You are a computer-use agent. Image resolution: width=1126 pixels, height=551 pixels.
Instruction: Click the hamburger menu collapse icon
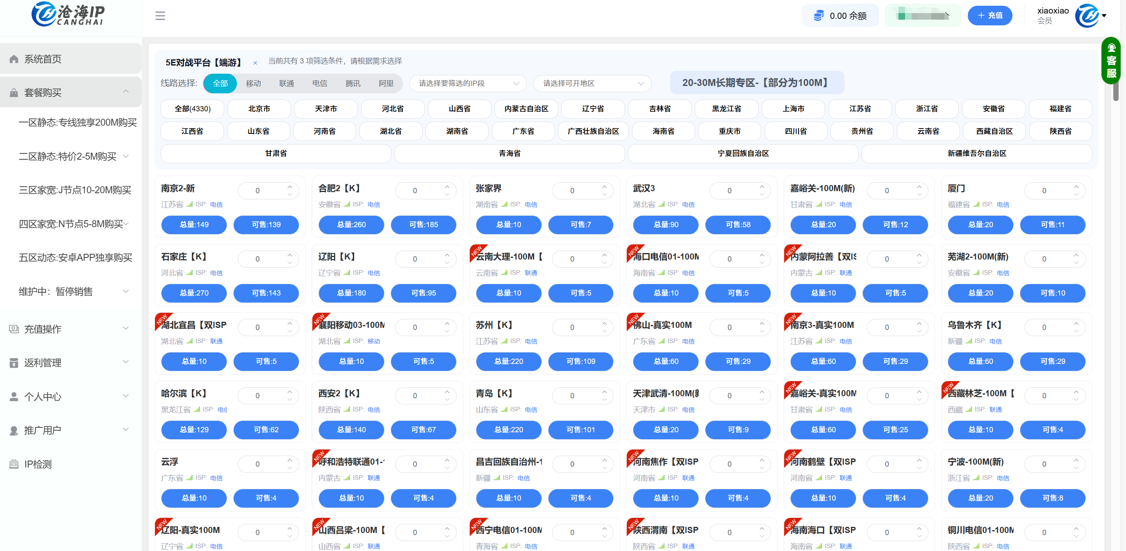(160, 16)
